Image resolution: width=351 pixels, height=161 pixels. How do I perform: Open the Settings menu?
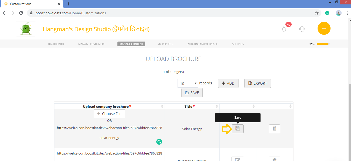click(x=238, y=44)
